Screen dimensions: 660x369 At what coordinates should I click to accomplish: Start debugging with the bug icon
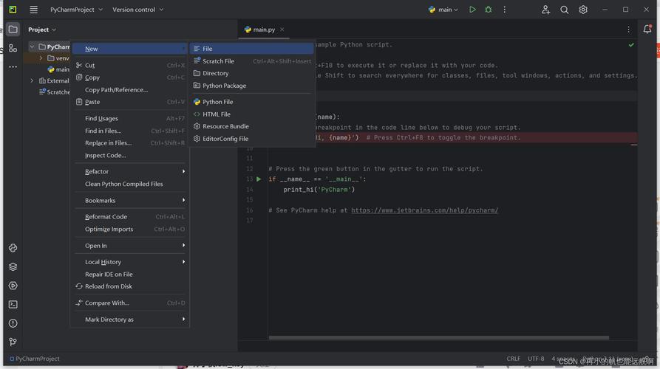click(x=489, y=10)
